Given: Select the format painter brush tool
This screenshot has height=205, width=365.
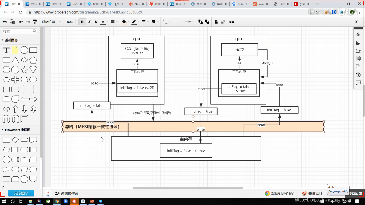Looking at the screenshot, I should click(x=35, y=22).
